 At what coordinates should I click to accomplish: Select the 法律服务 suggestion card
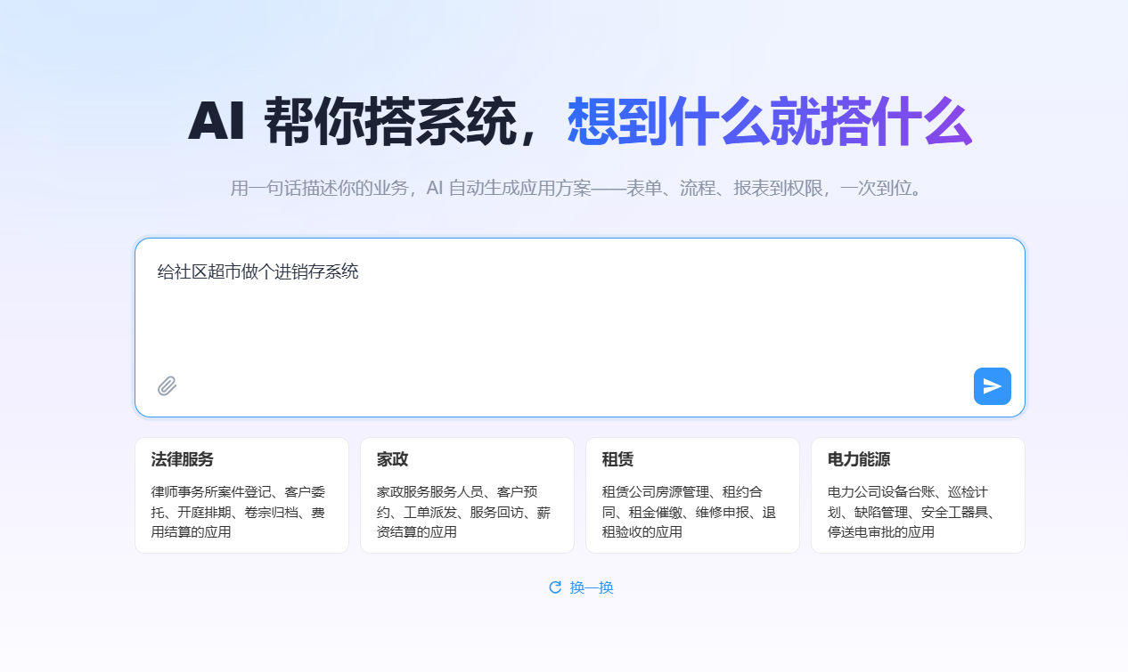click(x=241, y=496)
